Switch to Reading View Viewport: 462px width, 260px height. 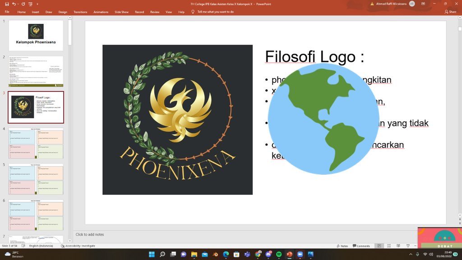[398, 246]
